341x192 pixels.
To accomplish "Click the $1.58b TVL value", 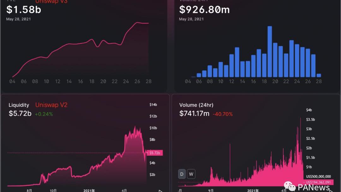I will 24,9.
